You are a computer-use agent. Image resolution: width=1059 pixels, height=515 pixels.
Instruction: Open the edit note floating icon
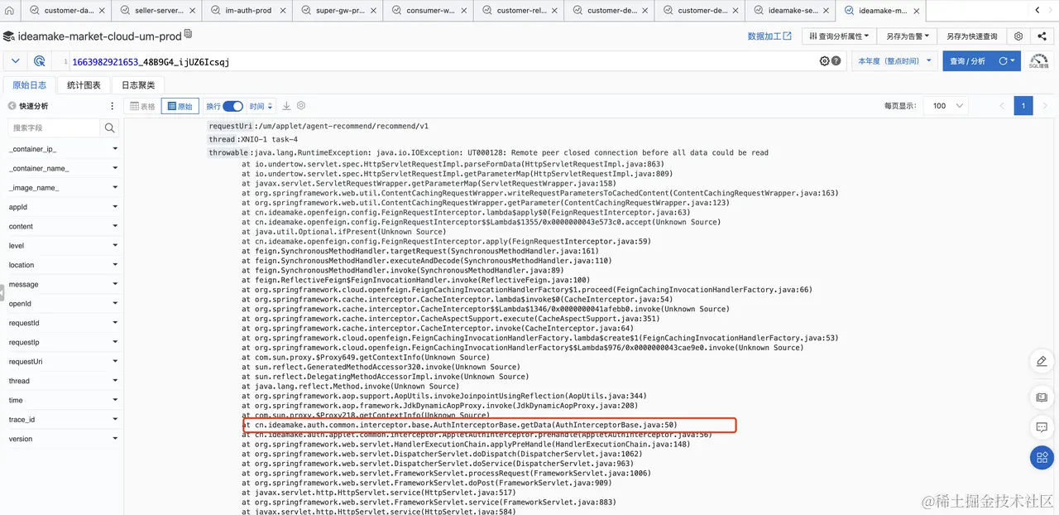coord(1042,361)
